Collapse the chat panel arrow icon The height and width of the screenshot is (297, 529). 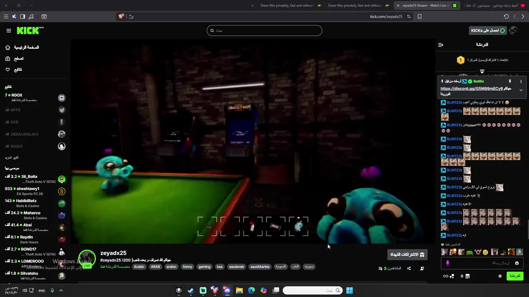441,45
